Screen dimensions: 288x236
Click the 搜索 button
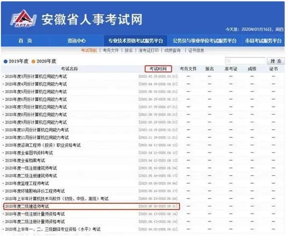276,61
